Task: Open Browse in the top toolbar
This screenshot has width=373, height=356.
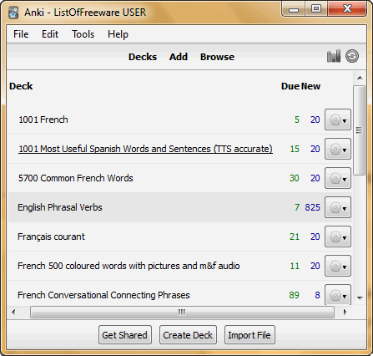Action: [x=217, y=57]
